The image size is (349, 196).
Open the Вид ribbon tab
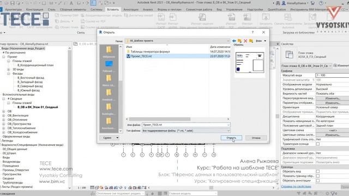coord(219,10)
